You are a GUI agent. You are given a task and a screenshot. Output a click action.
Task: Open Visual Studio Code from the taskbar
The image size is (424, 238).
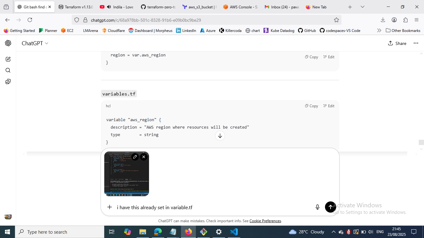pos(234,232)
